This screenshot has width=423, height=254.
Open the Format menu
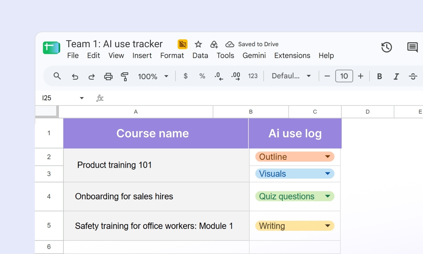[172, 55]
